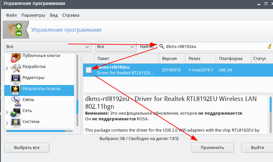The height and width of the screenshot is (162, 273).
Task: Select the Система category
Action: (31, 122)
